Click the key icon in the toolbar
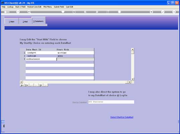This screenshot has height=134, width=180. (7, 12)
